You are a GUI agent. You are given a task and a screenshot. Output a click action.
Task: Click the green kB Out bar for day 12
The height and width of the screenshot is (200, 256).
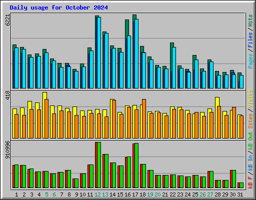click(99, 165)
